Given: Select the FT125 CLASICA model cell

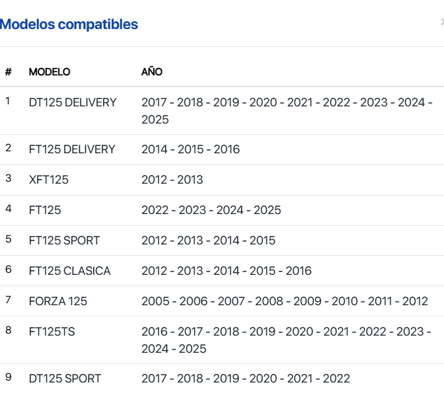Looking at the screenshot, I should 69,271.
